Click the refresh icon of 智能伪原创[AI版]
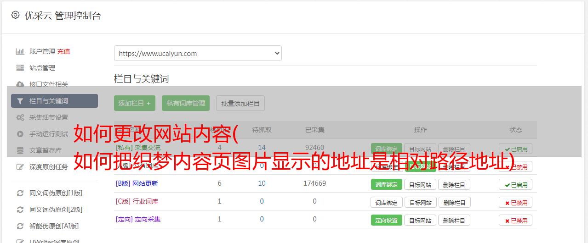This screenshot has height=243, width=588. tap(20, 226)
